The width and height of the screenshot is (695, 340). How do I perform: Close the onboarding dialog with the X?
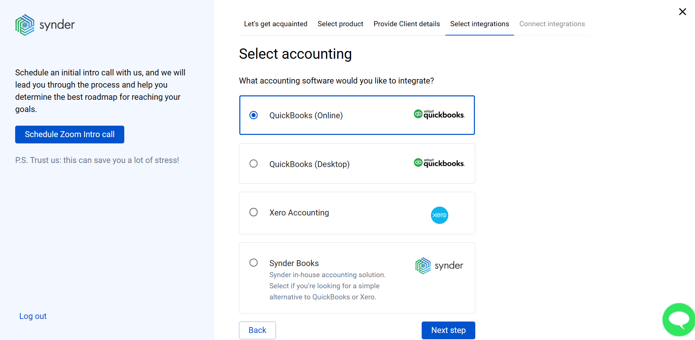pyautogui.click(x=682, y=11)
